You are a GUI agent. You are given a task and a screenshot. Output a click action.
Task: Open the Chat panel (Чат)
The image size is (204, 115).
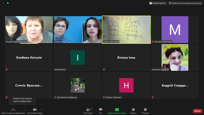pyautogui.click(x=101, y=111)
